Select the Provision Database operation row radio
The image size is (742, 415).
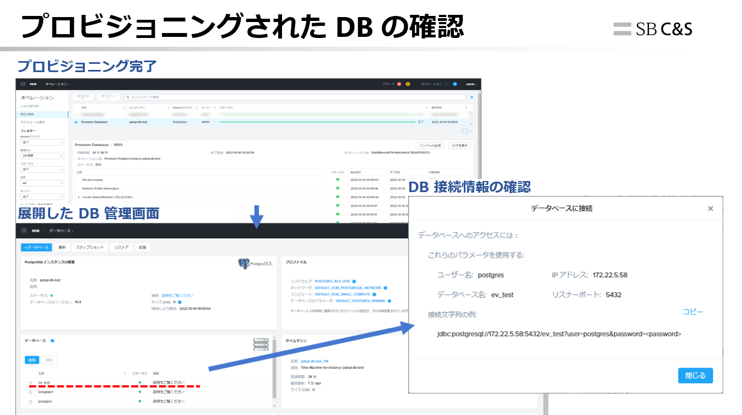point(76,122)
